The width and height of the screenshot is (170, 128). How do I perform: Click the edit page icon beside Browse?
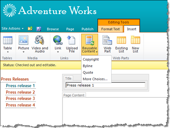pos(39,29)
